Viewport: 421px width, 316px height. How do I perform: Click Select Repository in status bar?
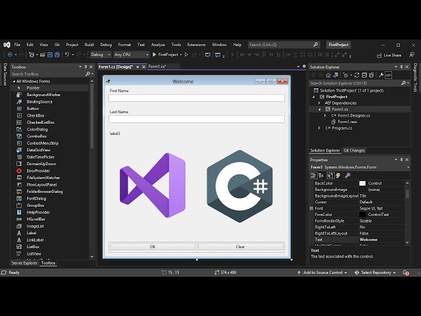376,273
